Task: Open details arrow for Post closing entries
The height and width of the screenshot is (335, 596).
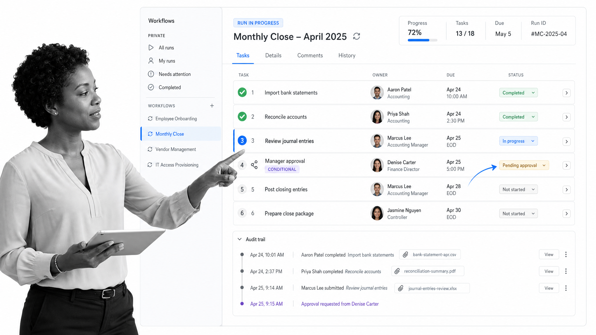Action: point(566,190)
